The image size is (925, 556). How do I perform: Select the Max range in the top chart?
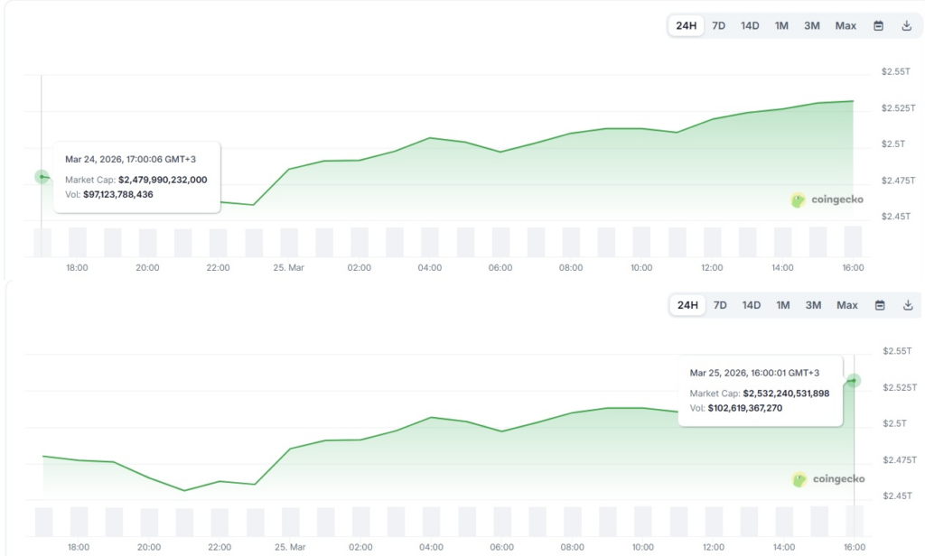pyautogui.click(x=846, y=25)
